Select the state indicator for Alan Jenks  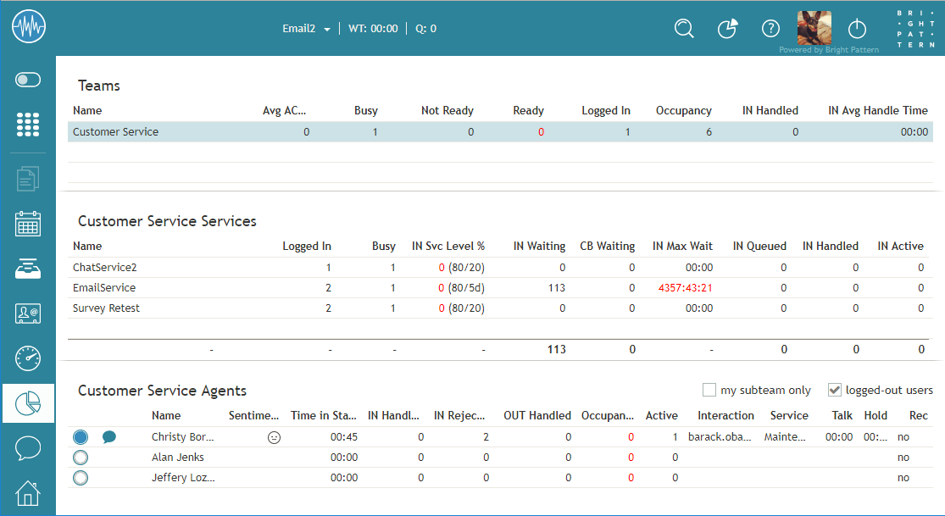click(x=81, y=458)
